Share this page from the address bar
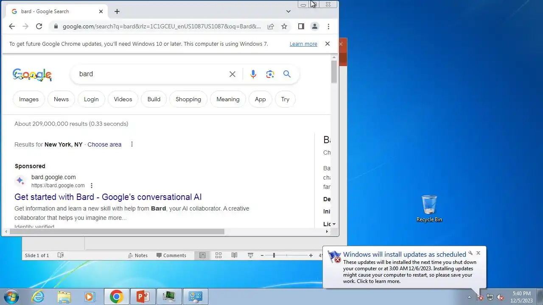 [271, 26]
